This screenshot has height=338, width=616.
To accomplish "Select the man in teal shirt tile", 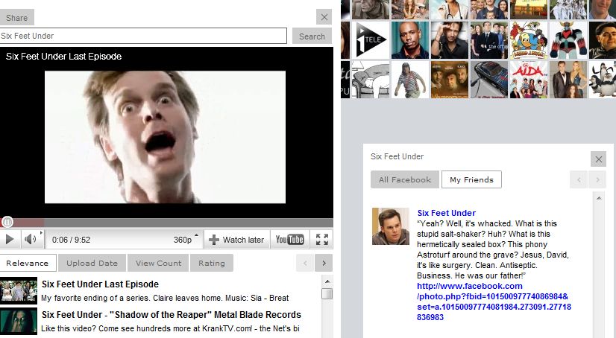I will coord(410,40).
